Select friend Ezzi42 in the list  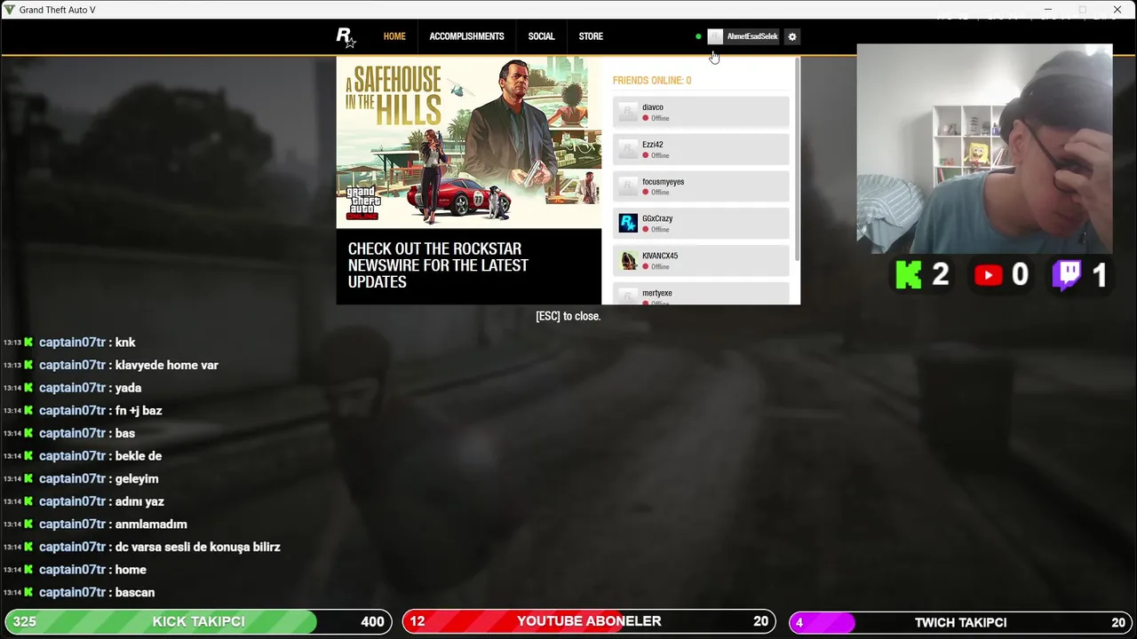(x=701, y=149)
